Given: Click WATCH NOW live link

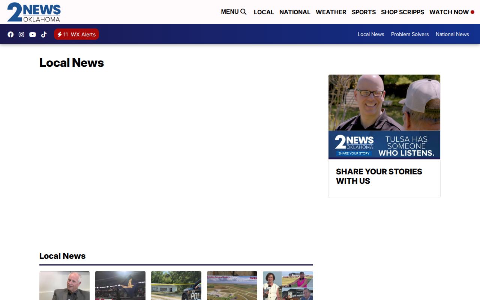Looking at the screenshot, I should (x=452, y=12).
